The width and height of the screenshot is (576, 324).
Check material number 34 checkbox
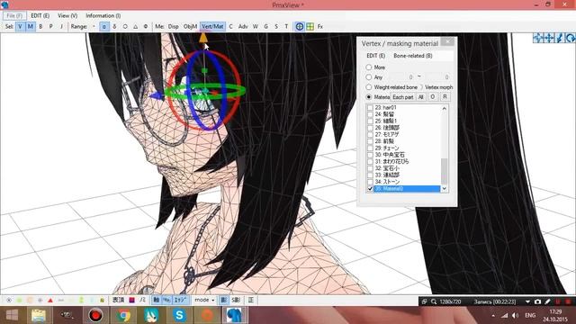(370, 182)
